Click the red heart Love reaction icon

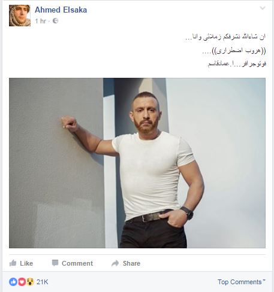click(22, 282)
